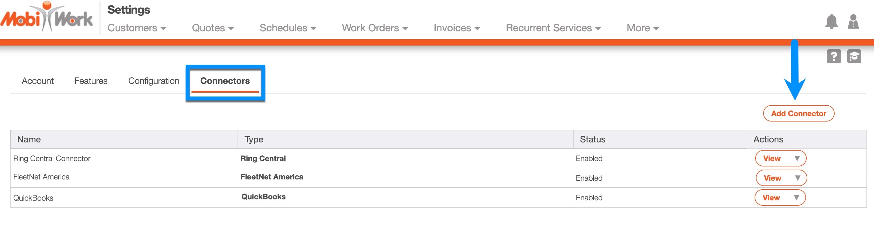Expand the Quotes menu
Viewport: 874px width, 250px height.
point(213,28)
